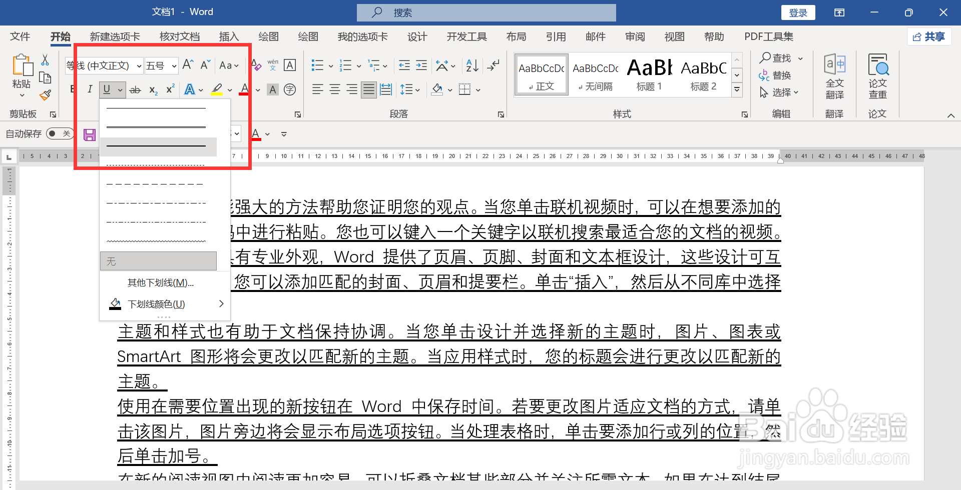Toggle character shading A icon

[273, 90]
